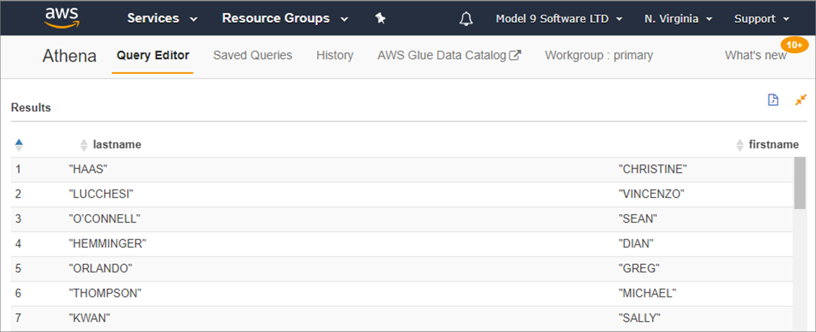Viewport: 816px width, 332px height.
Task: Click the results vertical scrollbar thumb
Action: point(799,183)
